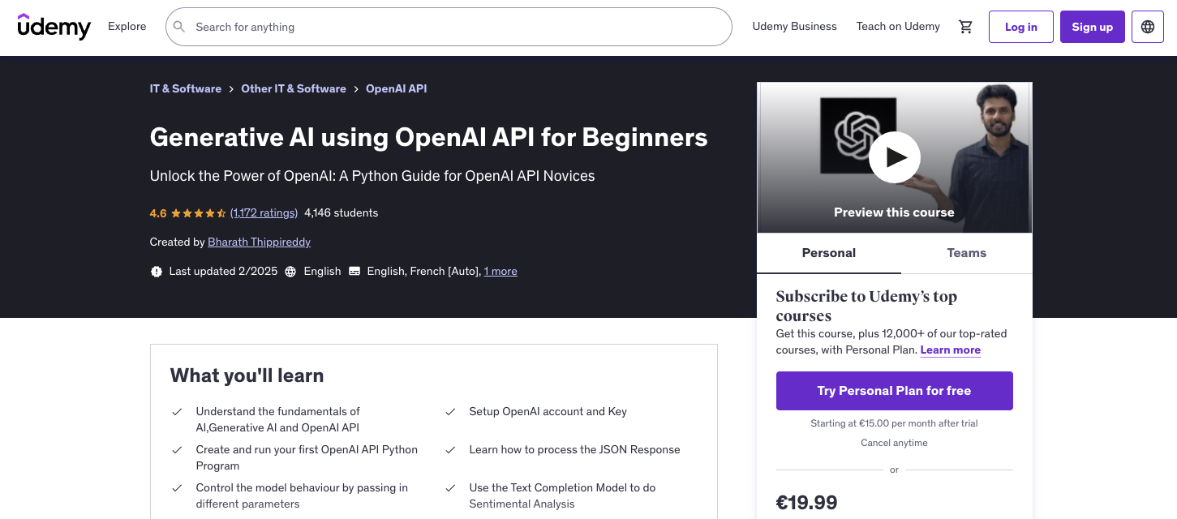Click the Log in button
This screenshot has height=519, width=1177.
[x=1020, y=26]
